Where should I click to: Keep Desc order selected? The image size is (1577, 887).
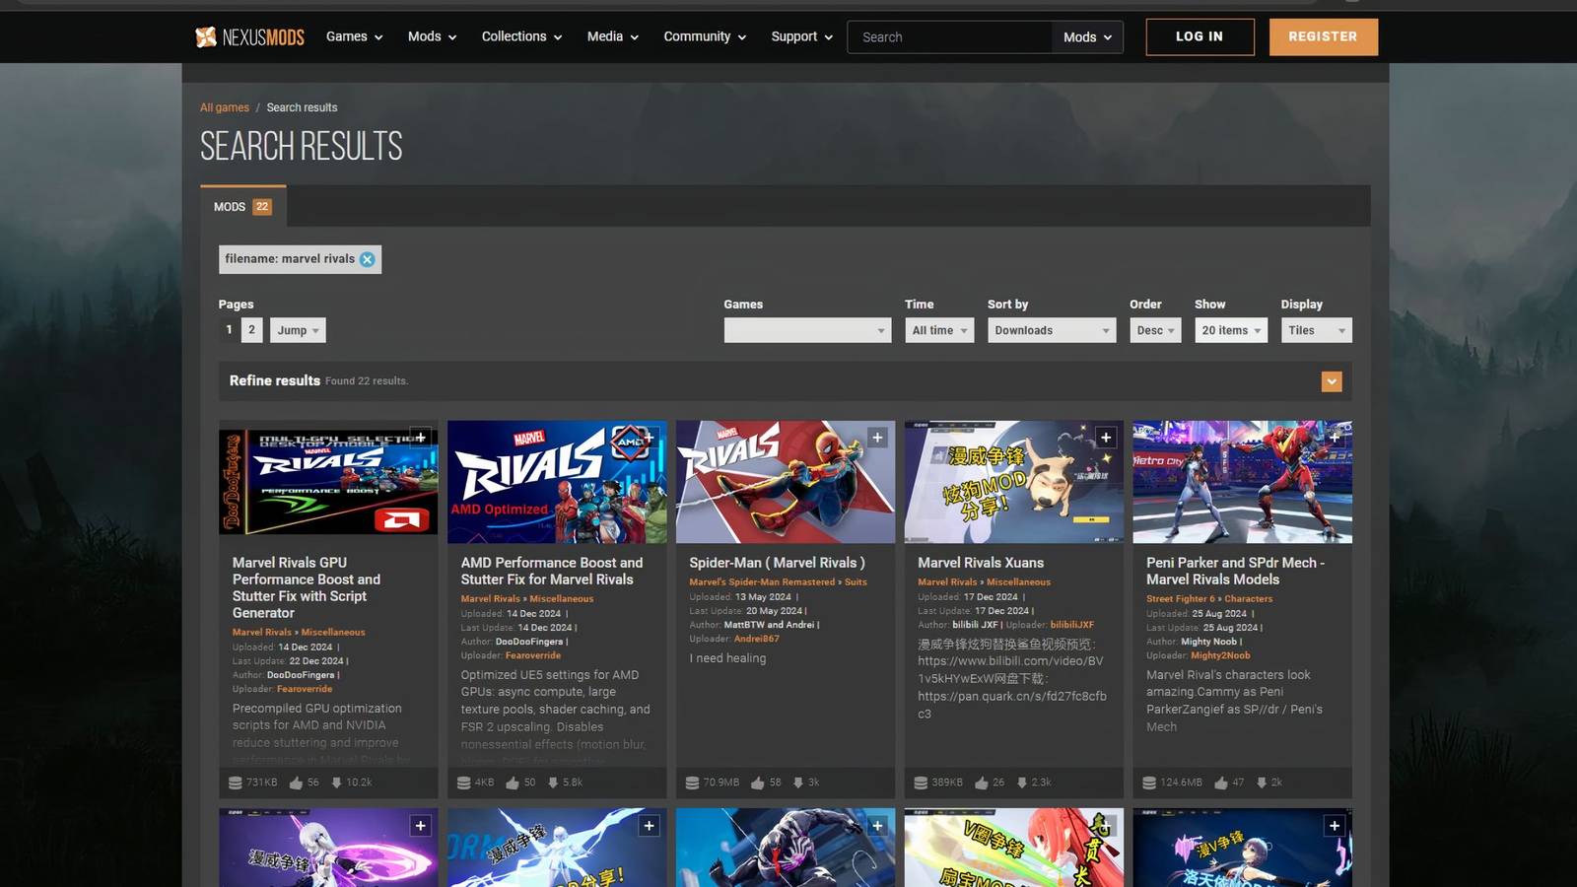[x=1154, y=330]
